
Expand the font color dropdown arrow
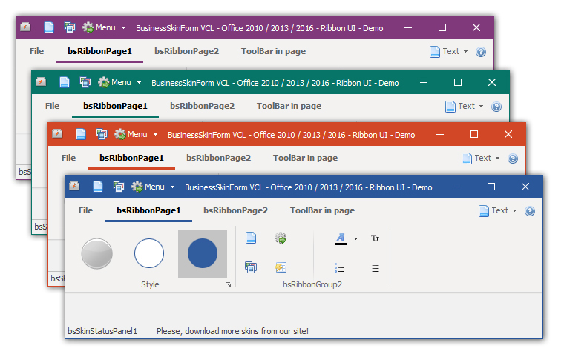pyautogui.click(x=355, y=238)
